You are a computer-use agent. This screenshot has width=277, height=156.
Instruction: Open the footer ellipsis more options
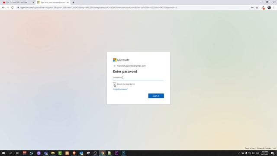274,148
